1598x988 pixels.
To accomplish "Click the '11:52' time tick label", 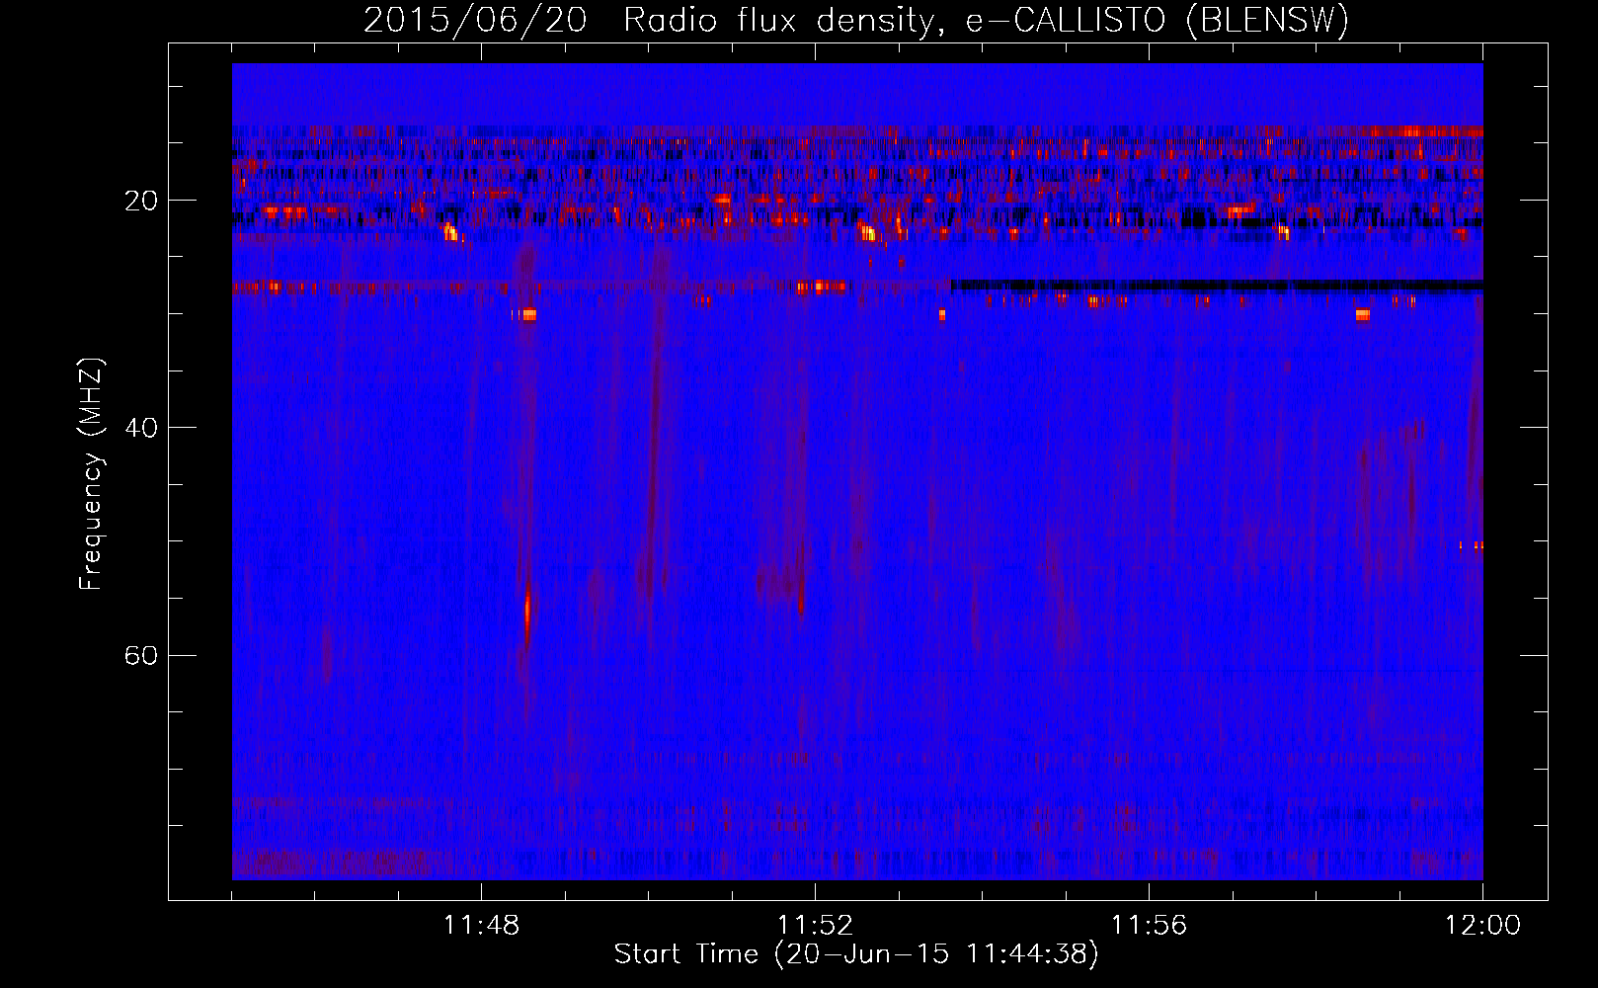I will tap(815, 926).
